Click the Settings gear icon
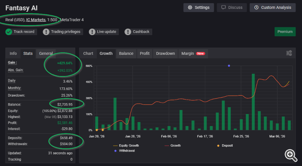 (190, 8)
